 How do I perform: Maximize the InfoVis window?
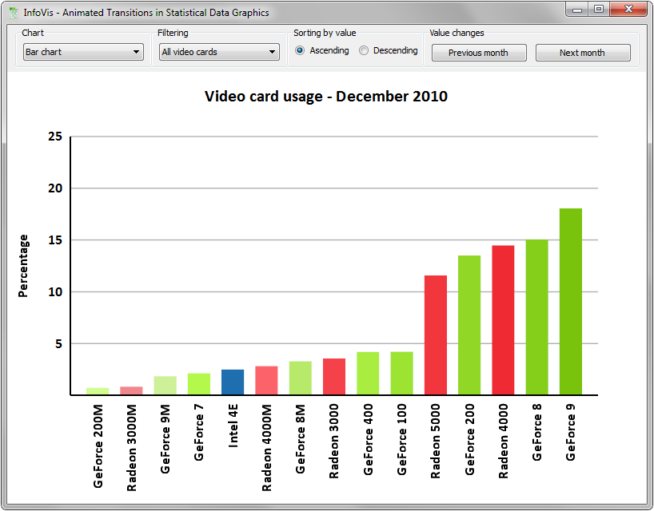click(599, 9)
